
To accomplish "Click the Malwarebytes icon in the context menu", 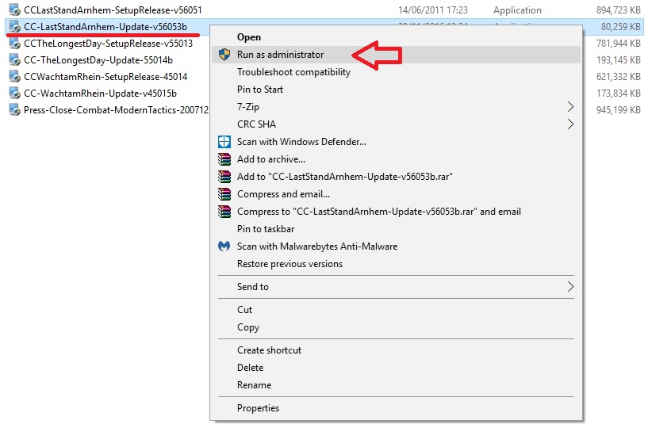I will [224, 246].
